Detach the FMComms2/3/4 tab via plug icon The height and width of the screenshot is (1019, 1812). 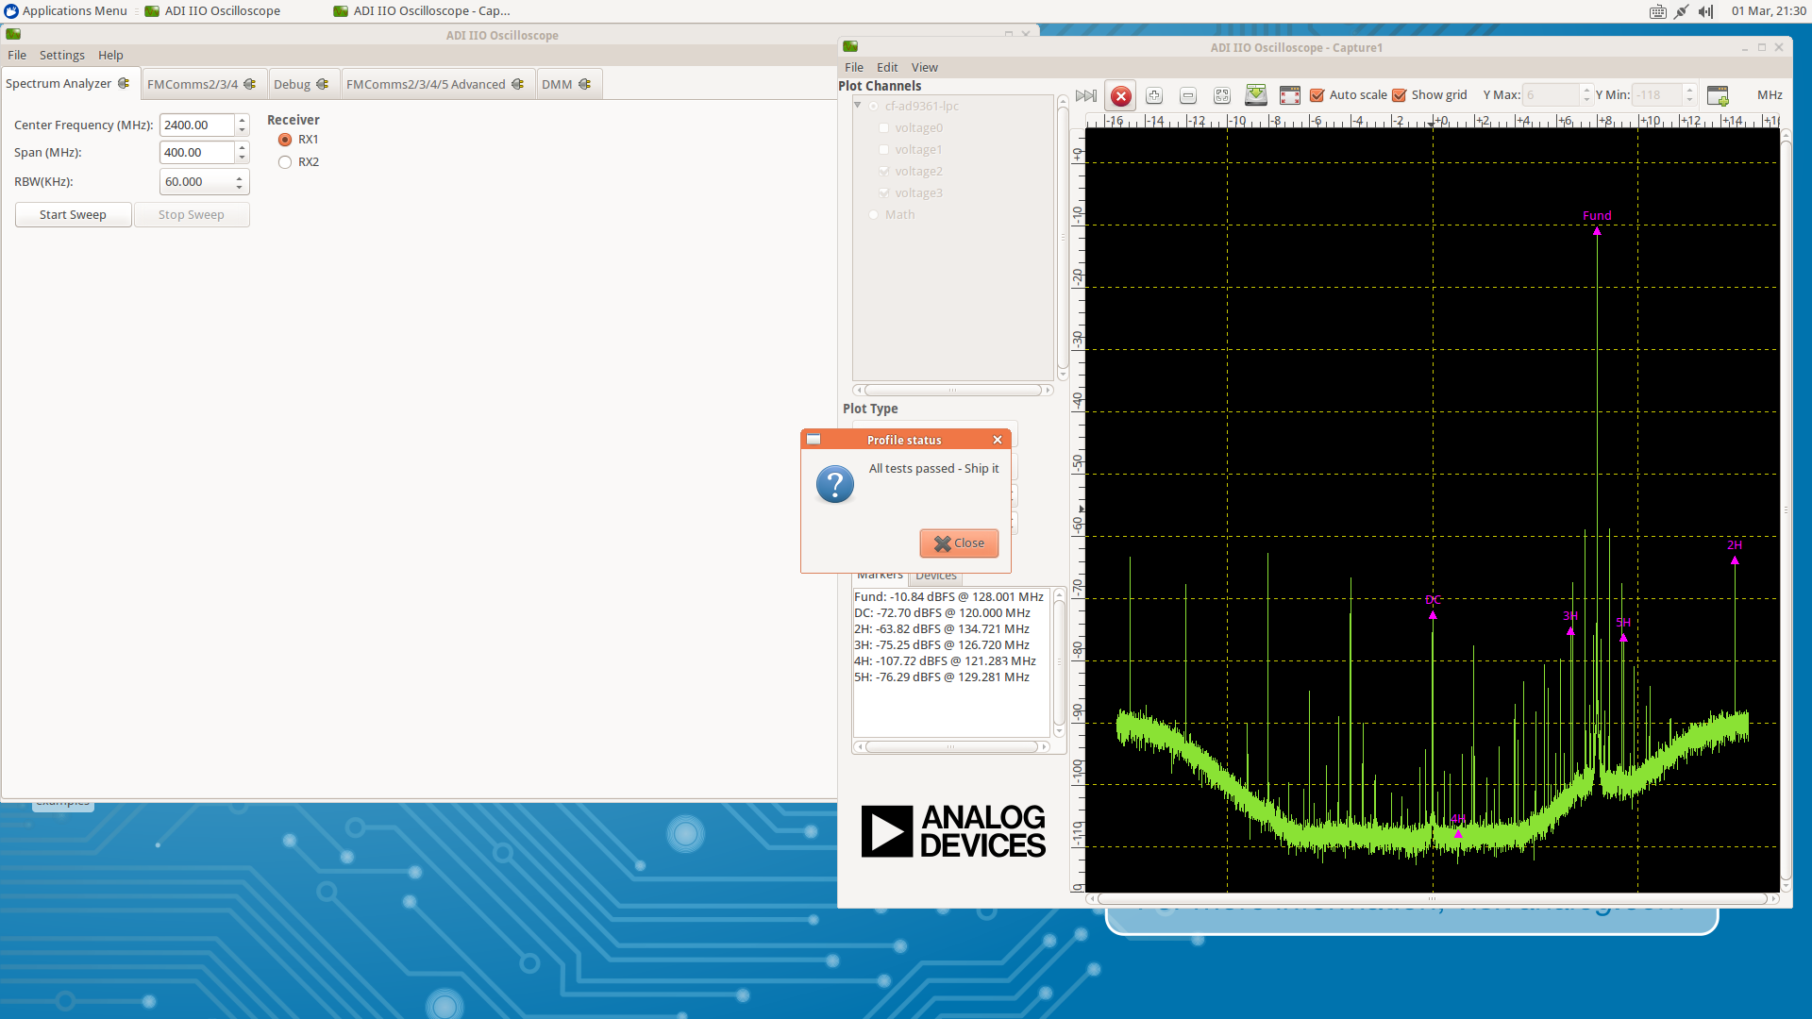coord(250,84)
